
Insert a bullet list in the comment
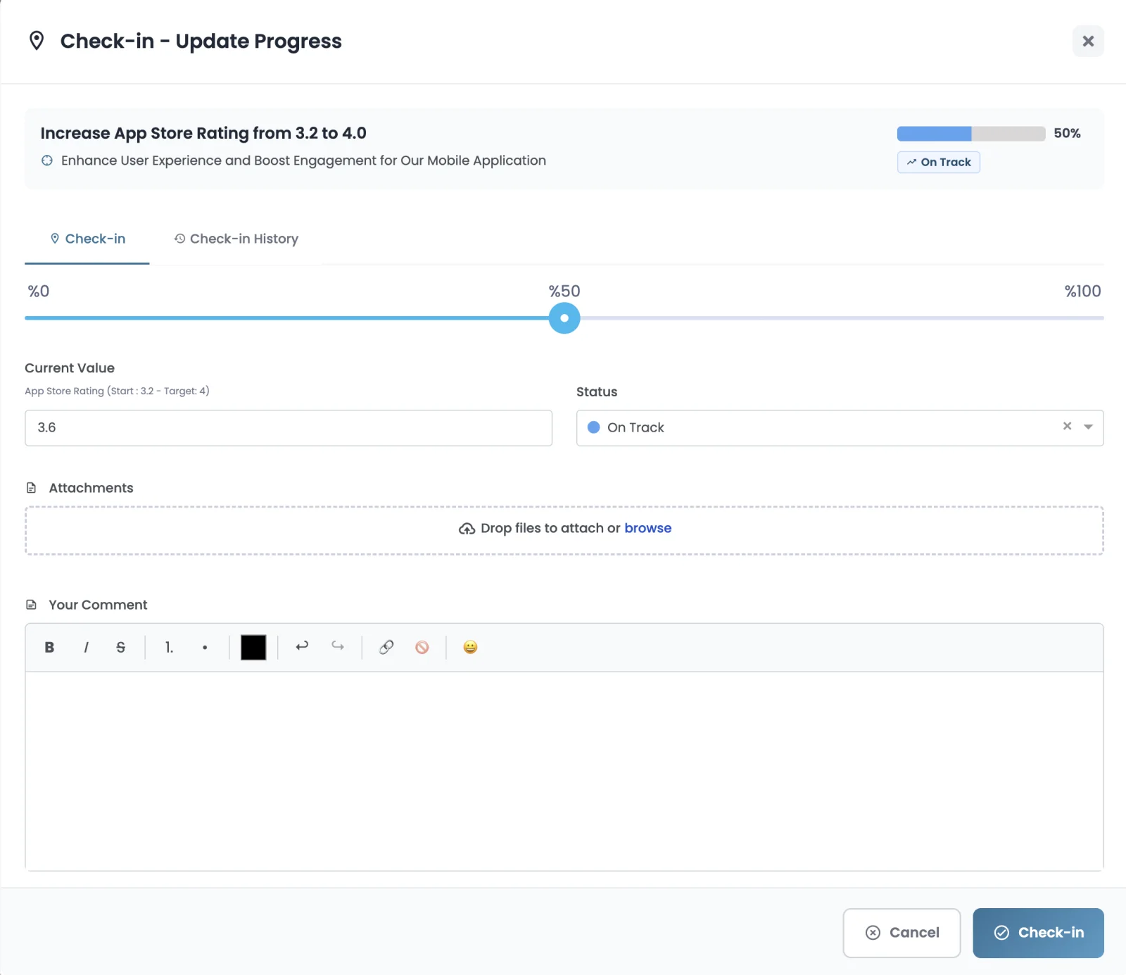(204, 647)
